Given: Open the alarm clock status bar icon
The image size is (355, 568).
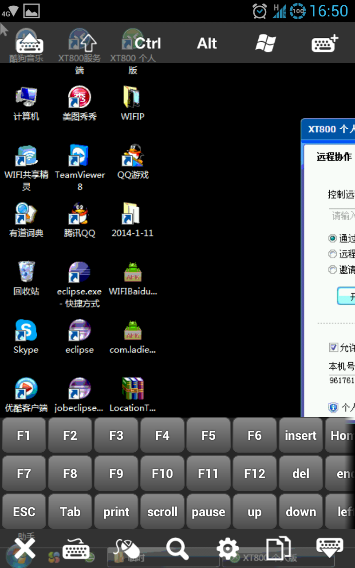Looking at the screenshot, I should (x=260, y=11).
